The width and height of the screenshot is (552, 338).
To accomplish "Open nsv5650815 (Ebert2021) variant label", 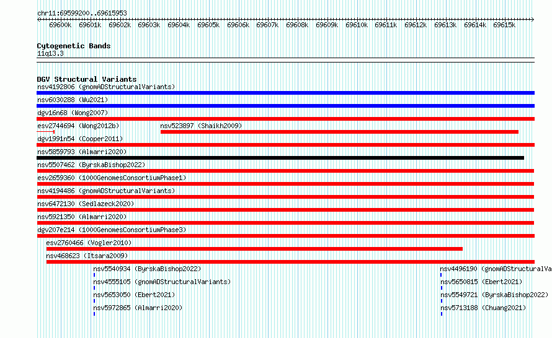I will pos(481,282).
